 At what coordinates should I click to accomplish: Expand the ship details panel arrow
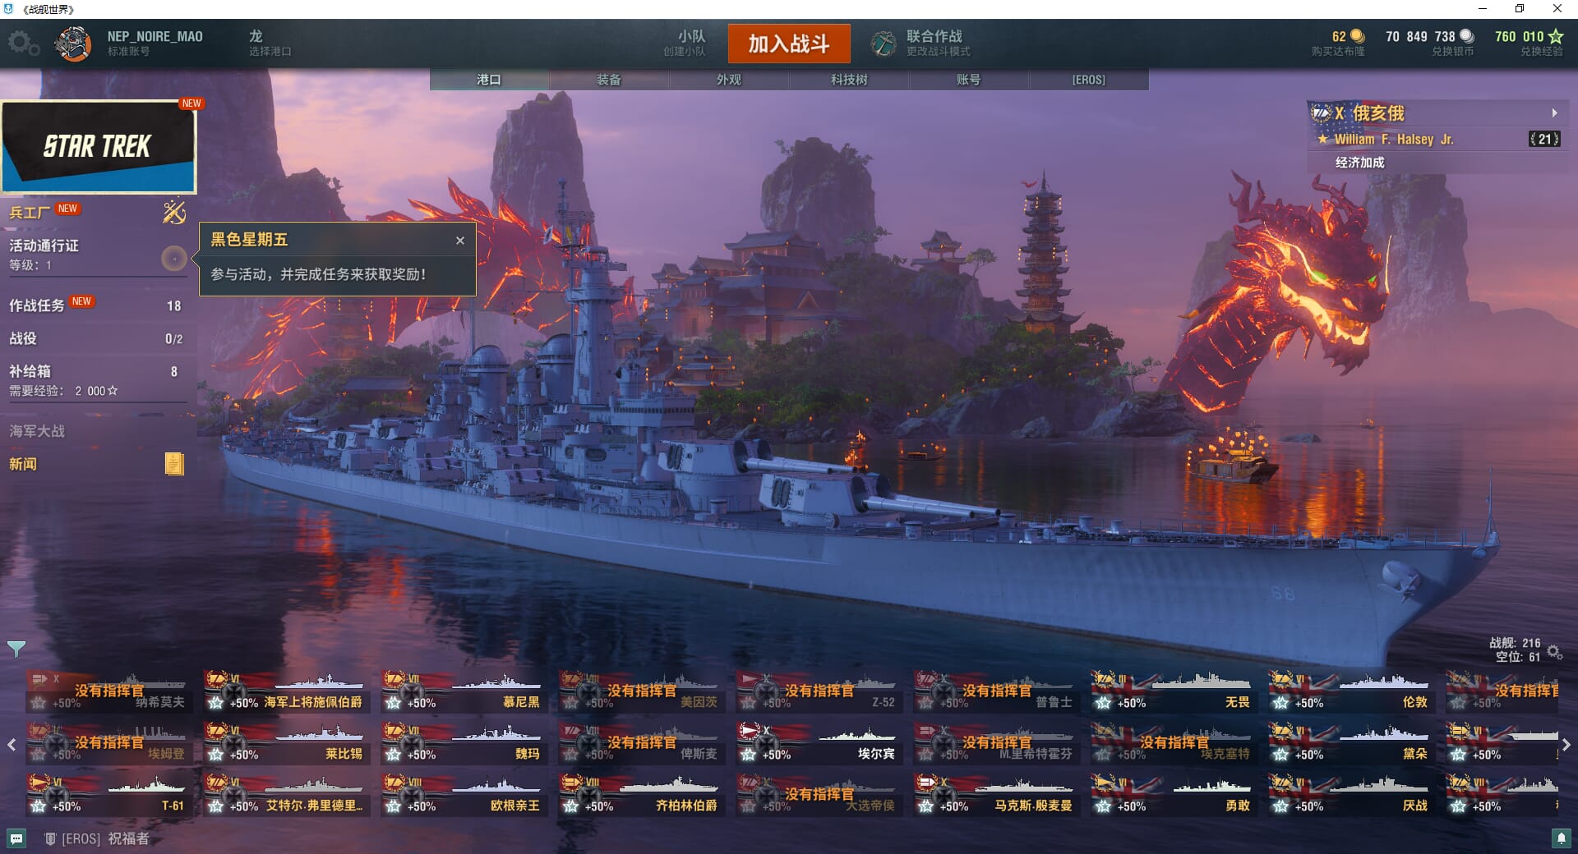pyautogui.click(x=1554, y=113)
